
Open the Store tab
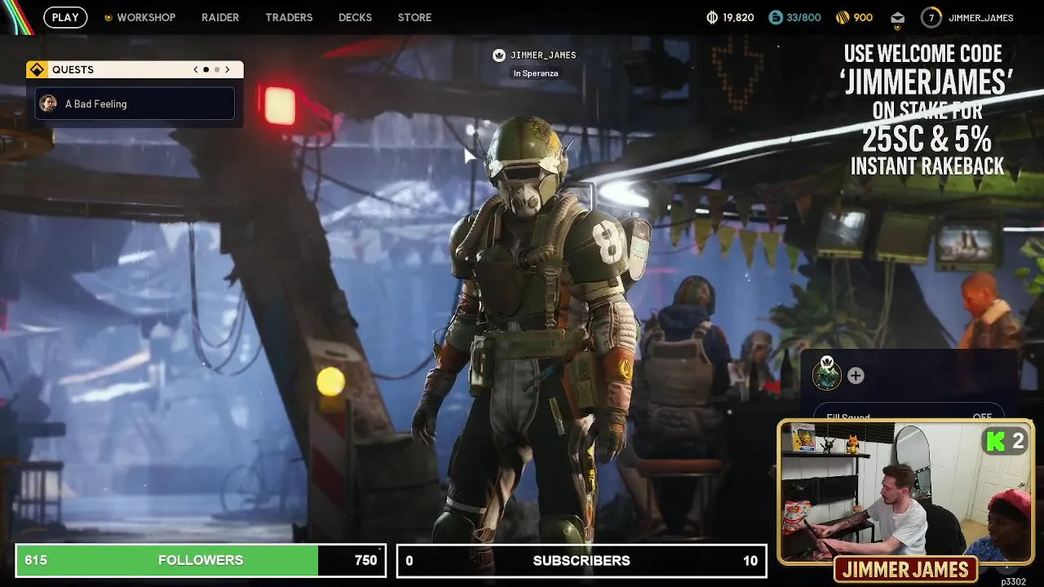pos(414,17)
